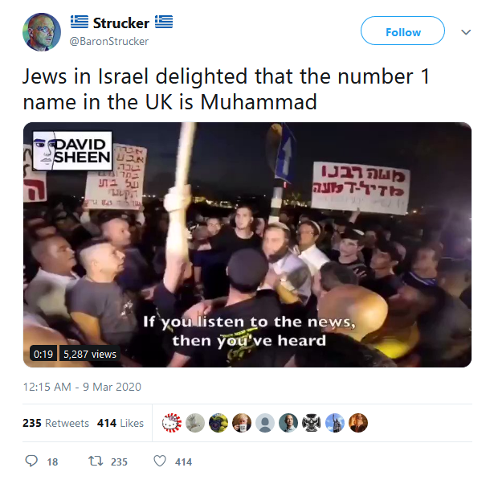Click the default gray silhouette liker avatar

point(265,423)
